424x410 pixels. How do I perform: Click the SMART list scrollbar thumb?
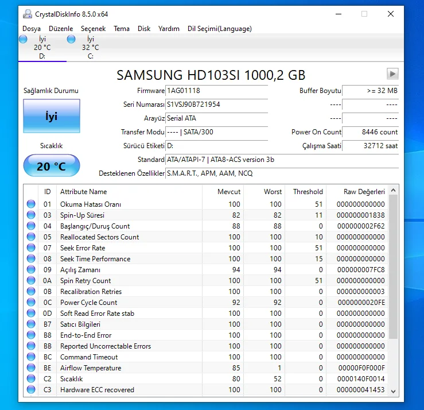394,267
